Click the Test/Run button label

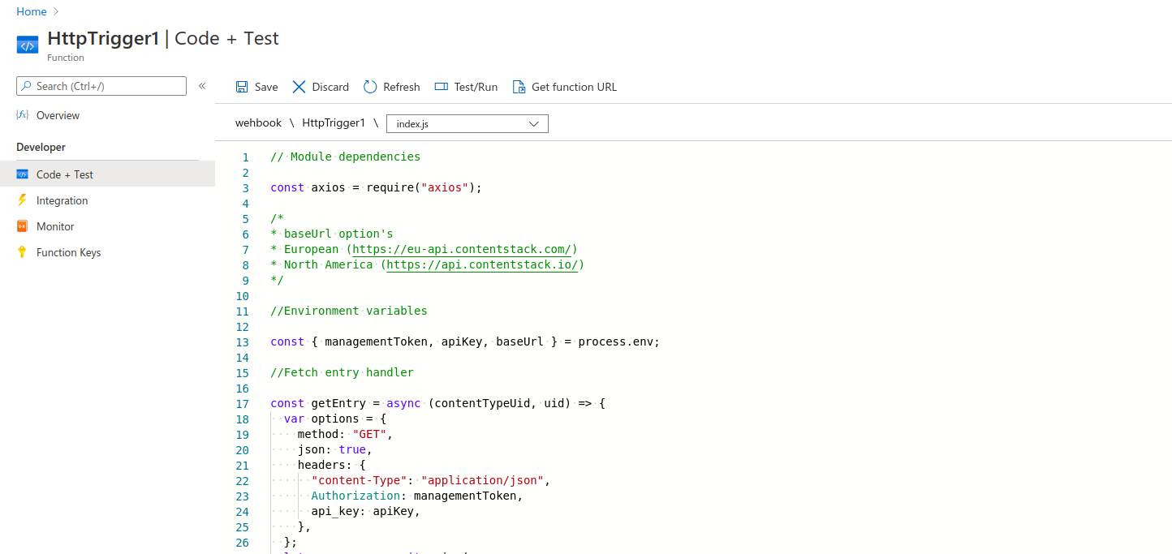pyautogui.click(x=476, y=87)
